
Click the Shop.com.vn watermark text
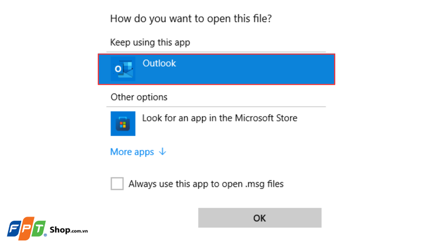(x=69, y=231)
